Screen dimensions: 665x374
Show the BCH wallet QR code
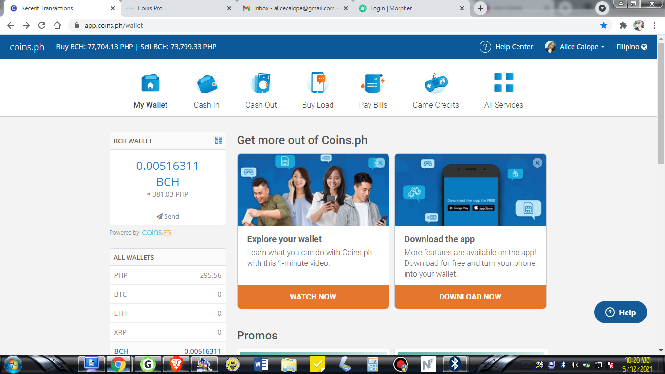(218, 140)
